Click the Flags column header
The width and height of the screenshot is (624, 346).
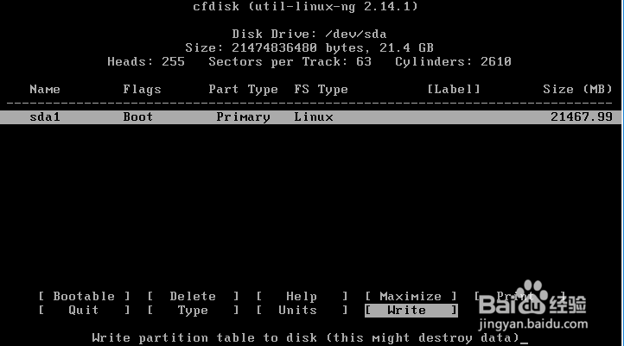point(142,90)
